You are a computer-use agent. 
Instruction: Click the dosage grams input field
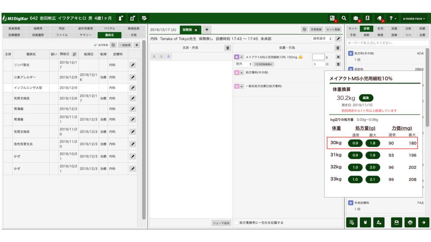(318, 57)
